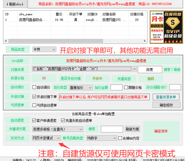Click the 对接ID cell esegk...
This screenshot has height=161, width=185.
[x=92, y=20]
